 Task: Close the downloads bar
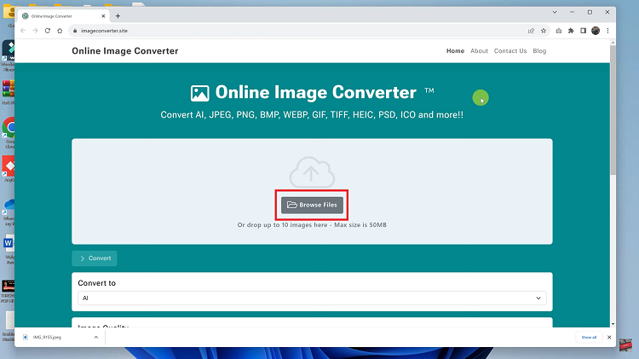(609, 338)
